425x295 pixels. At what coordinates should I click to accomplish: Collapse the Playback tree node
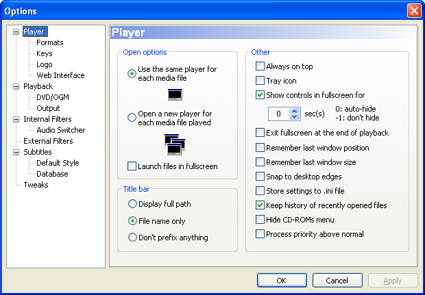16,86
